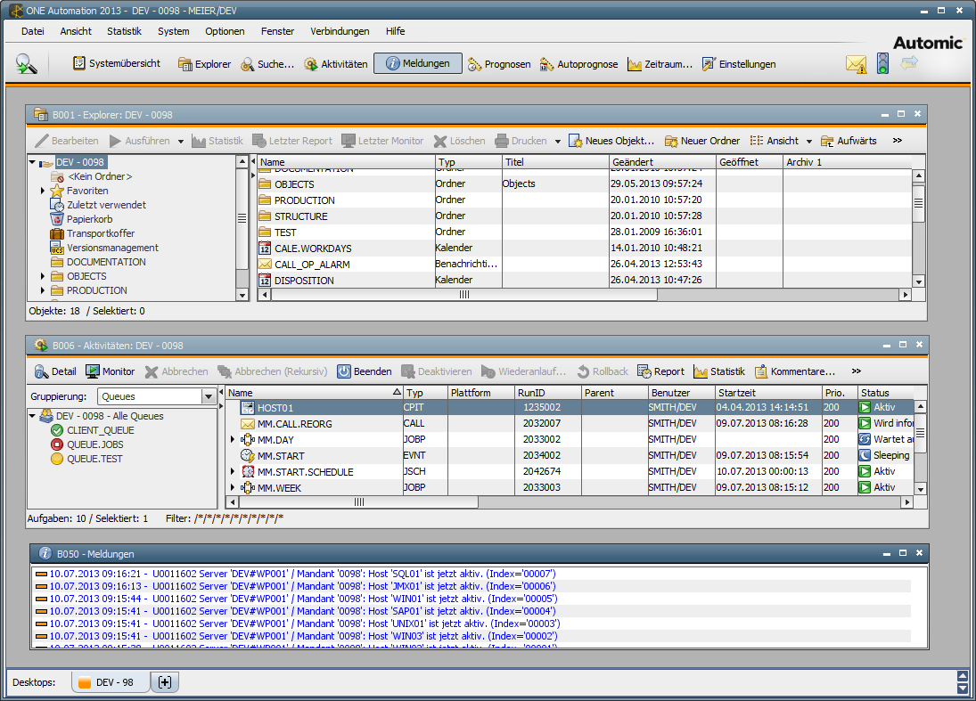Open the Ansicht menu

pos(76,31)
